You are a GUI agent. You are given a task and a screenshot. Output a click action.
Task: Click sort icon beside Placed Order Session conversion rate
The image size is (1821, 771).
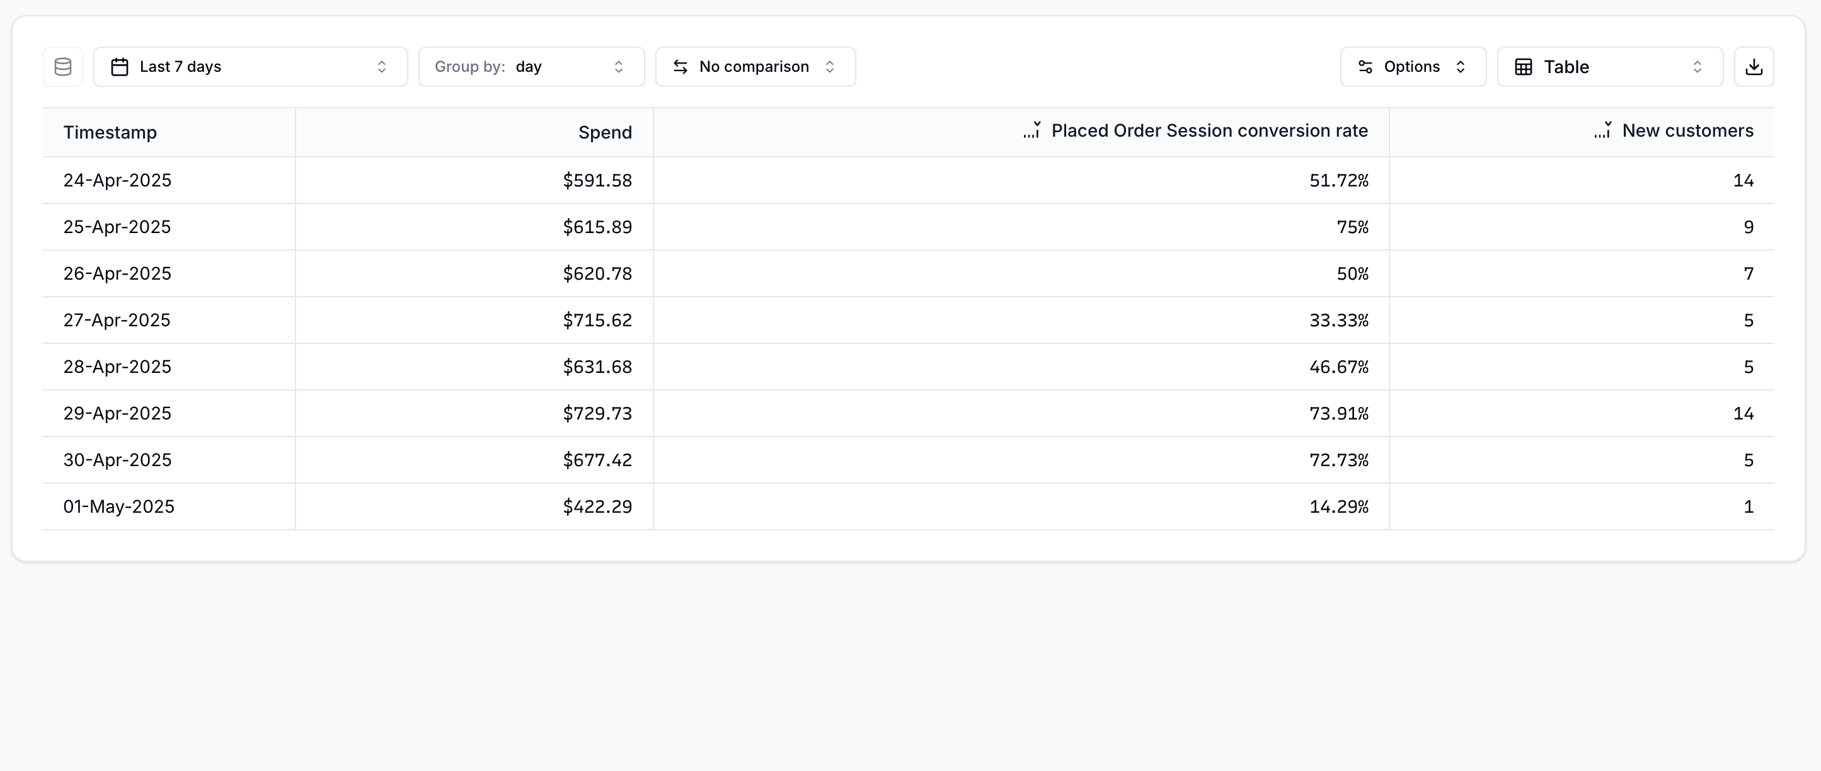click(1032, 131)
